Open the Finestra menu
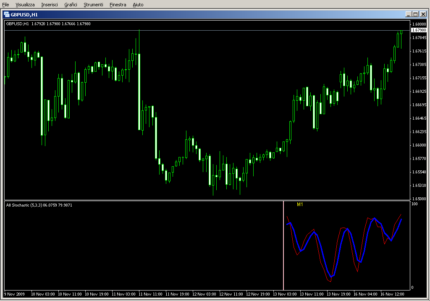This screenshot has height=301, width=430. click(x=118, y=5)
